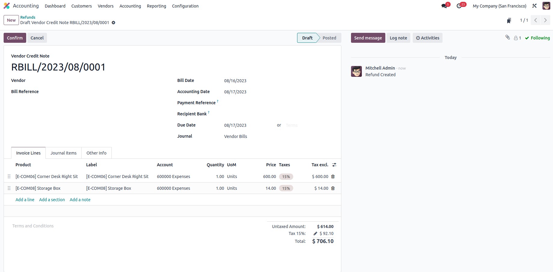Go to previous record arrow
The width and height of the screenshot is (553, 272).
[536, 20]
